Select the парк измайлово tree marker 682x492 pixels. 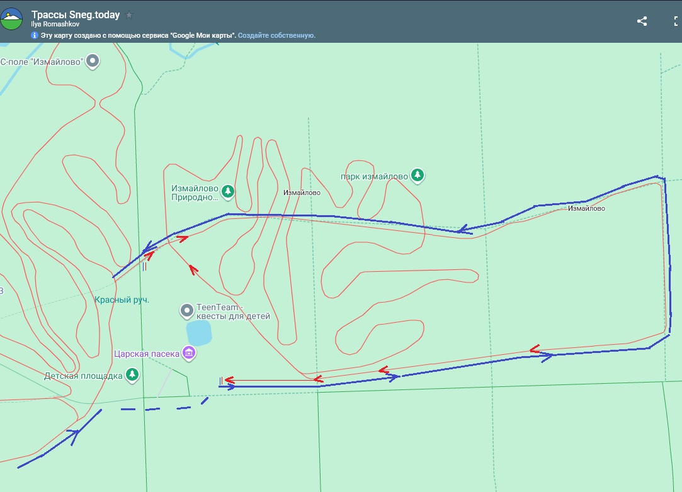[x=417, y=176]
